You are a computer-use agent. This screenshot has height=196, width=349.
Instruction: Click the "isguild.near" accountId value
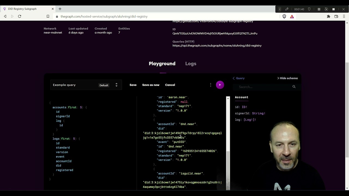tap(191, 173)
